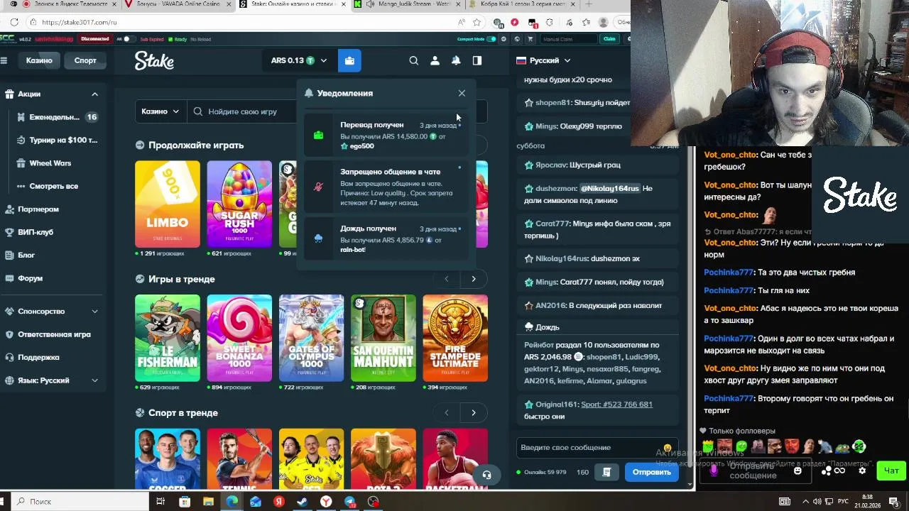Switch to the VAVADA Online Casino browser tab
The width and height of the screenshot is (909, 511).
(x=177, y=4)
